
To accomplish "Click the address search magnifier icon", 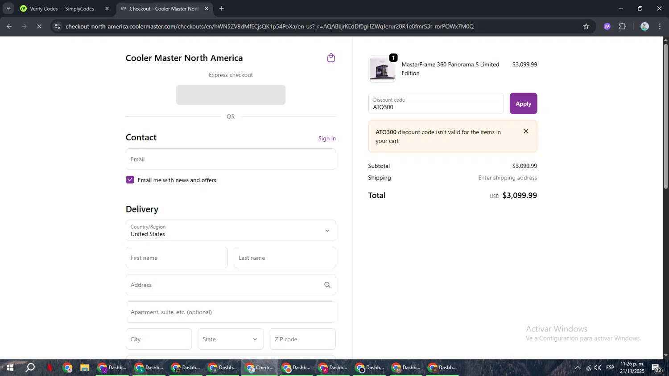I will coord(327,285).
